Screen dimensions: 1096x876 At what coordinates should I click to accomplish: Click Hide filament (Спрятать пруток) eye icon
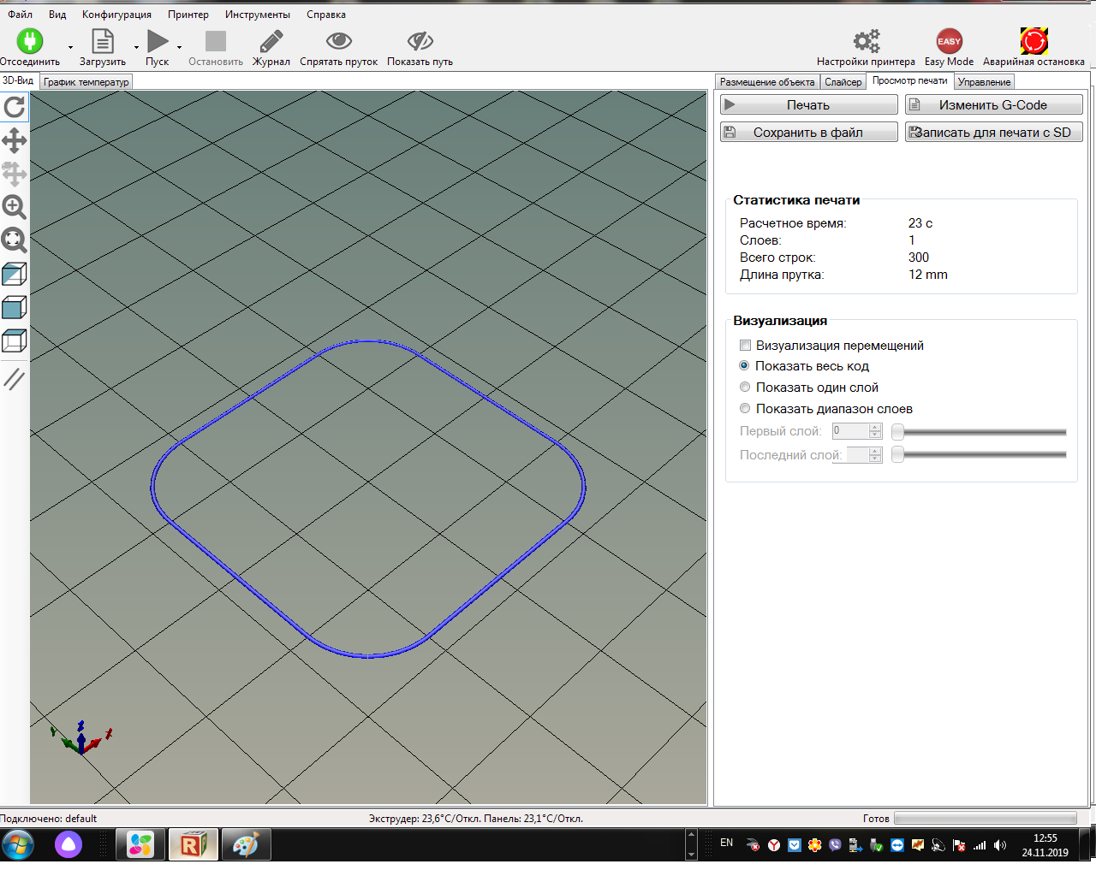pos(338,41)
